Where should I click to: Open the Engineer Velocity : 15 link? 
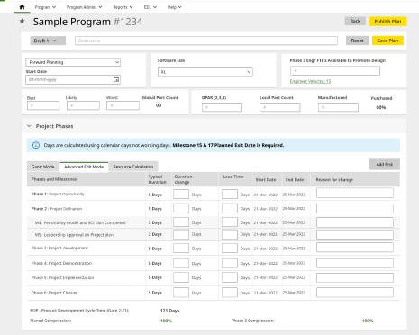point(310,81)
